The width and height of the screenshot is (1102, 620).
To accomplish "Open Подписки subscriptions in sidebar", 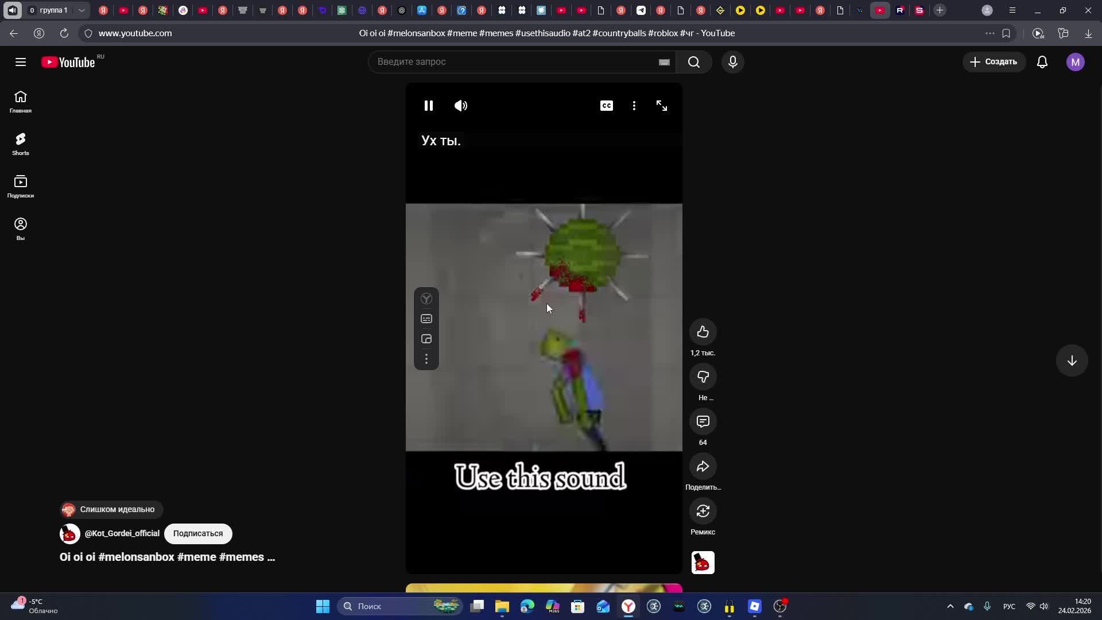I will (x=21, y=186).
